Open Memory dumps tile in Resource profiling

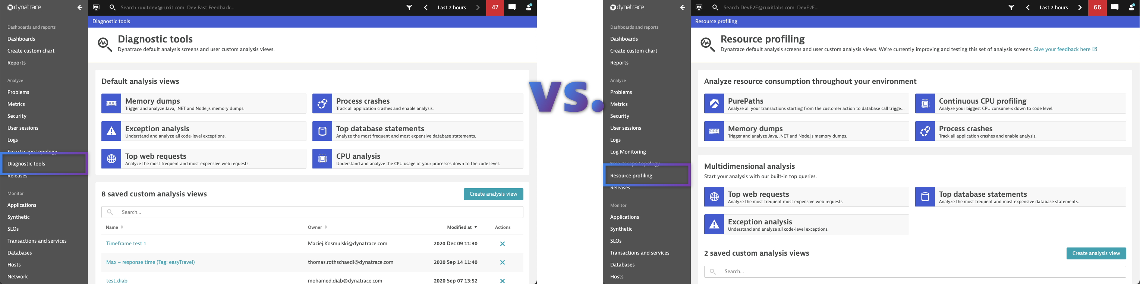[806, 131]
